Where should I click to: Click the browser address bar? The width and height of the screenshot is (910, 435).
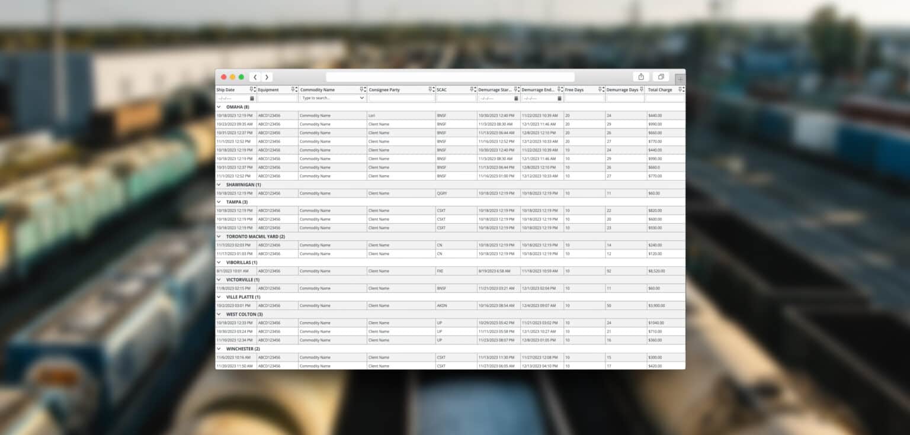[x=450, y=77]
